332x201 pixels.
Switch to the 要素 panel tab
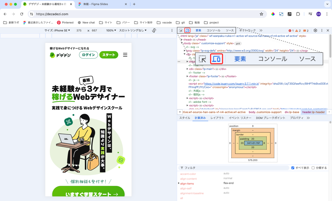tap(198, 30)
